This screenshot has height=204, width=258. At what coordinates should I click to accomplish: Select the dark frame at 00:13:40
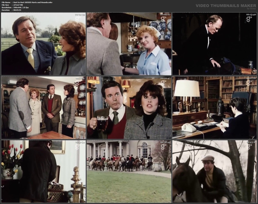[x=215, y=44]
